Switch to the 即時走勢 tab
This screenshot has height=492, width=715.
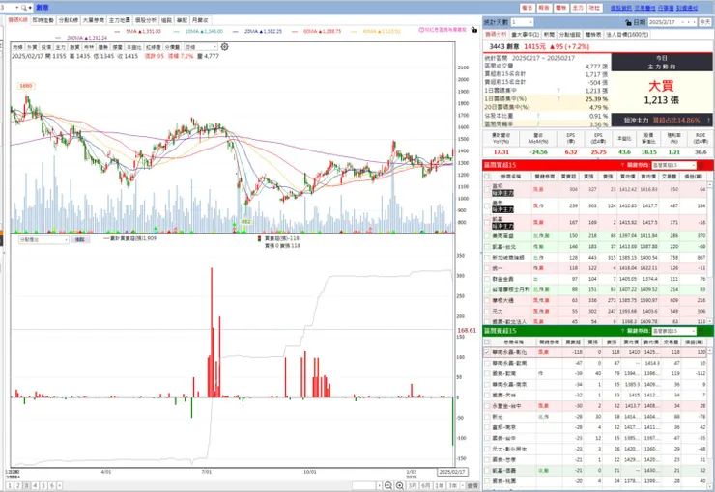click(x=43, y=20)
